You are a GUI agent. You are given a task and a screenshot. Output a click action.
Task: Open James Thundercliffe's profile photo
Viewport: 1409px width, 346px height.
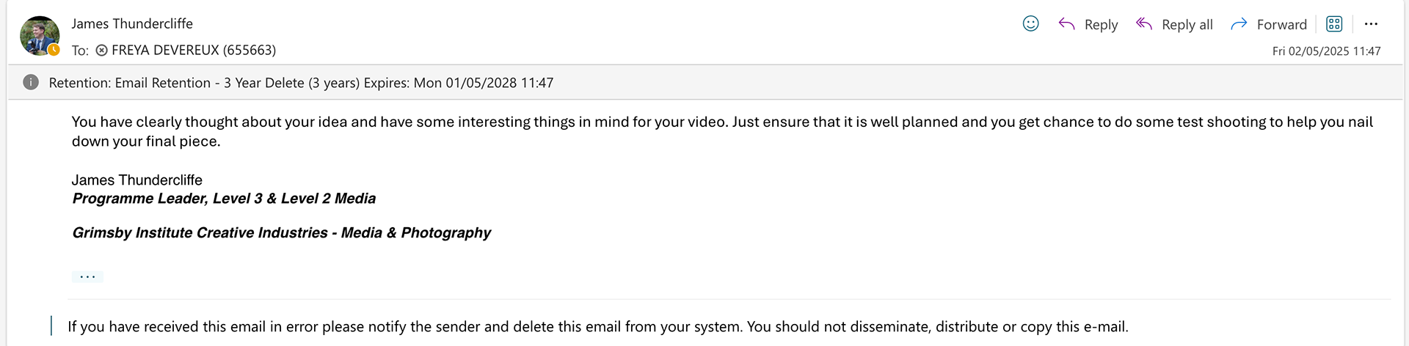click(40, 35)
